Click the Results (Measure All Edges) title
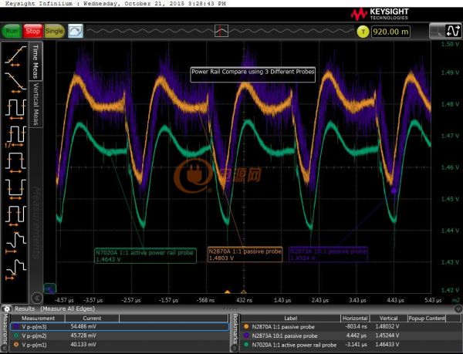Image resolution: width=463 pixels, height=354 pixels. pyautogui.click(x=55, y=308)
